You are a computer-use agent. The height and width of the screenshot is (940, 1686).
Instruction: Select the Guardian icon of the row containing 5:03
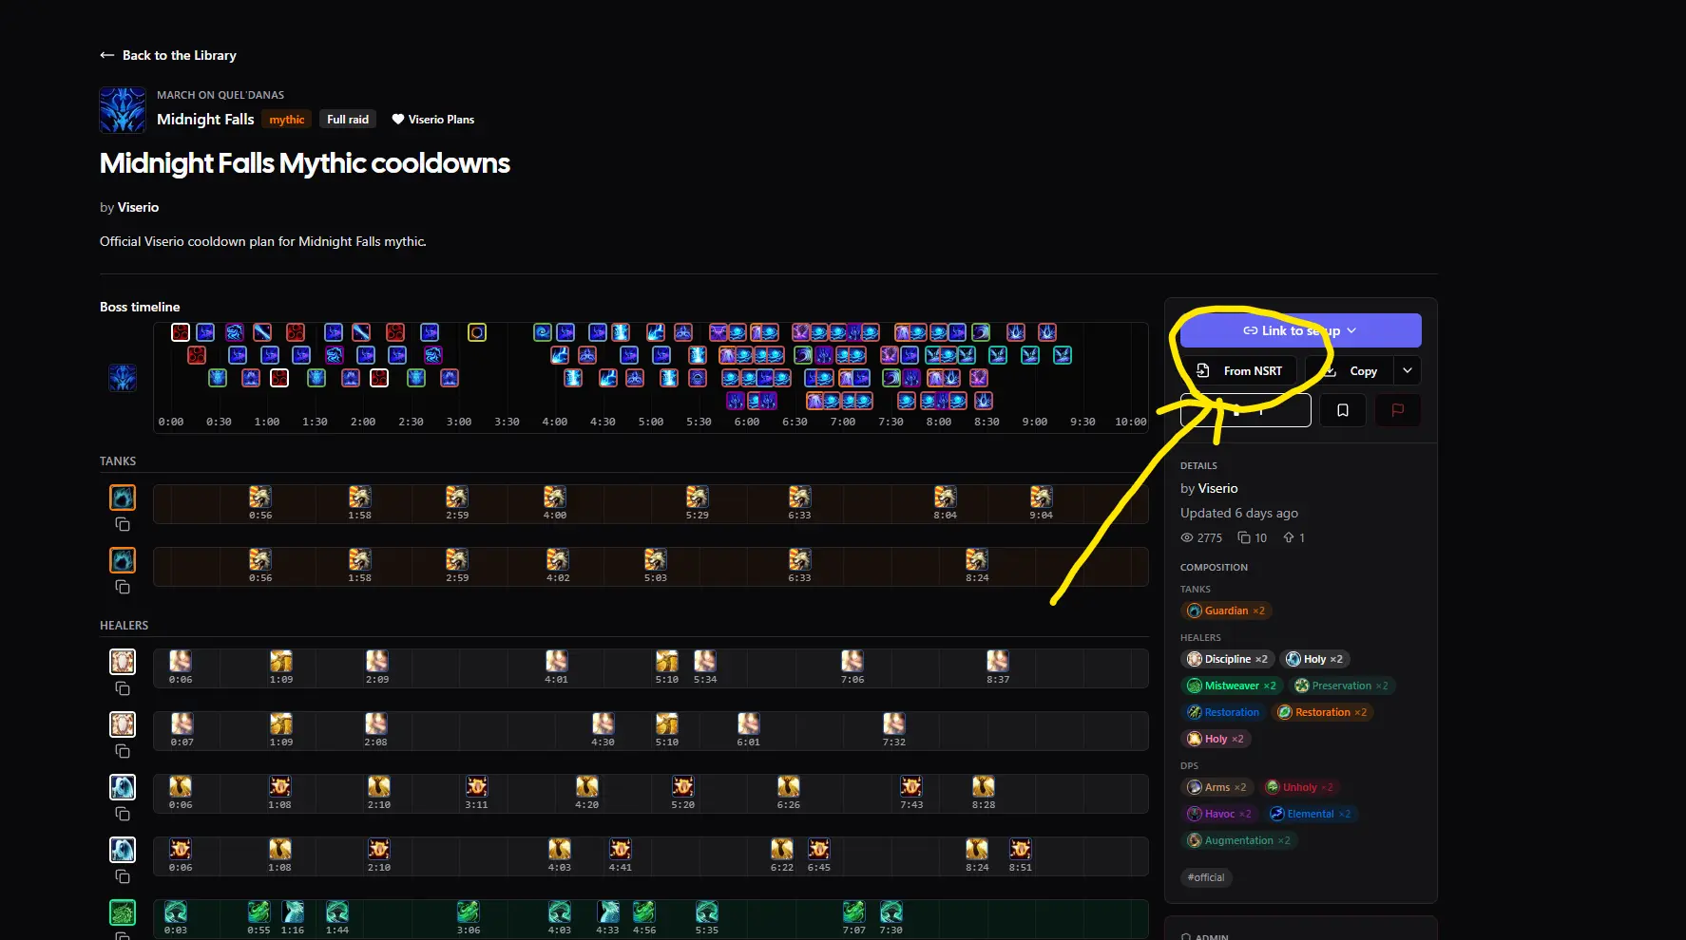123,560
